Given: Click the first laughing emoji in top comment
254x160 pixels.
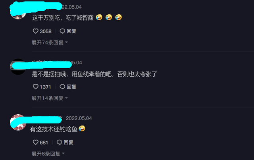Looking at the screenshot, I should point(99,17).
